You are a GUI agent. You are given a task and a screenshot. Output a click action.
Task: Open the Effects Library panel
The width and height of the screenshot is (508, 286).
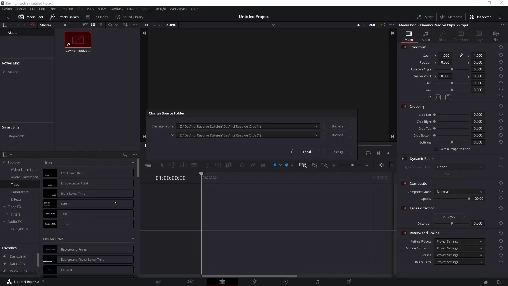(x=65, y=16)
